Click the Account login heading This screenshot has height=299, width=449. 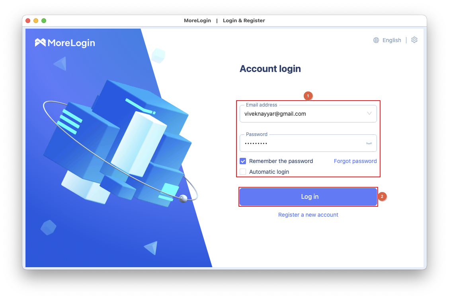click(x=270, y=69)
